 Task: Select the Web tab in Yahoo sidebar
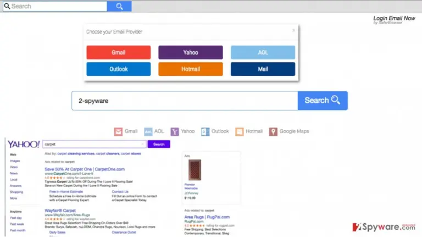13,155
